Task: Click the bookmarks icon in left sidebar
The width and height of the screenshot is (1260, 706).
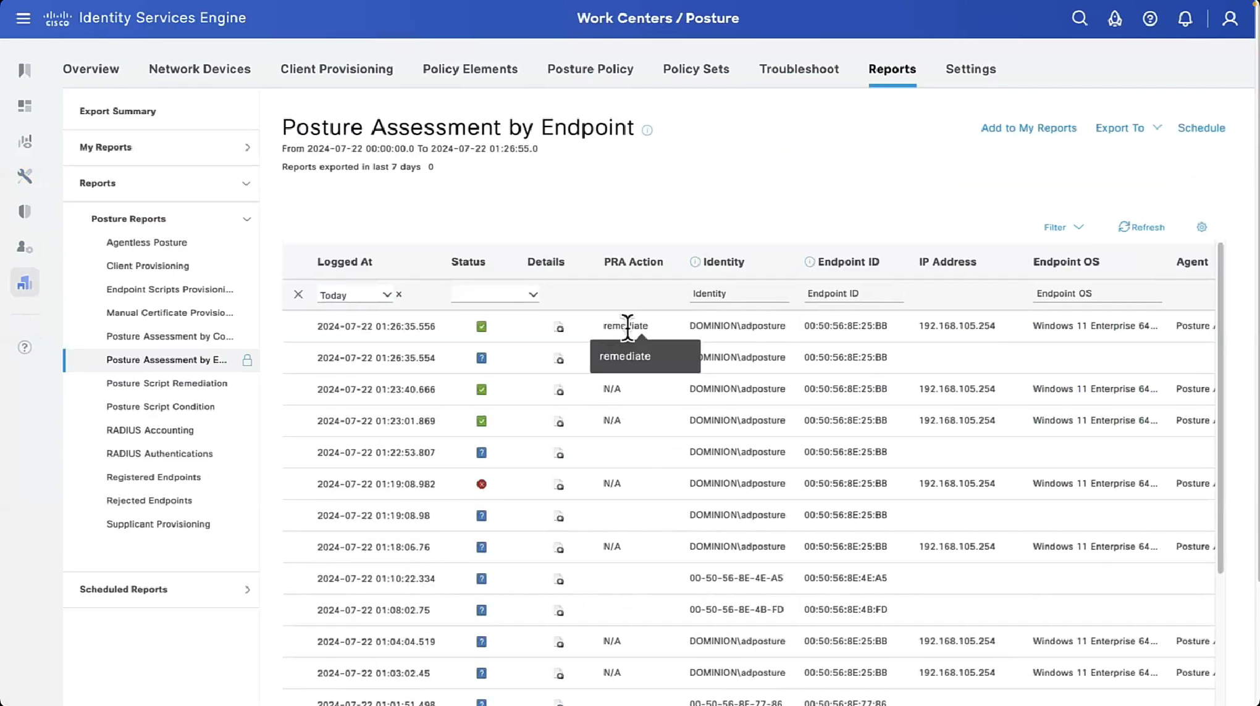Action: [x=25, y=70]
